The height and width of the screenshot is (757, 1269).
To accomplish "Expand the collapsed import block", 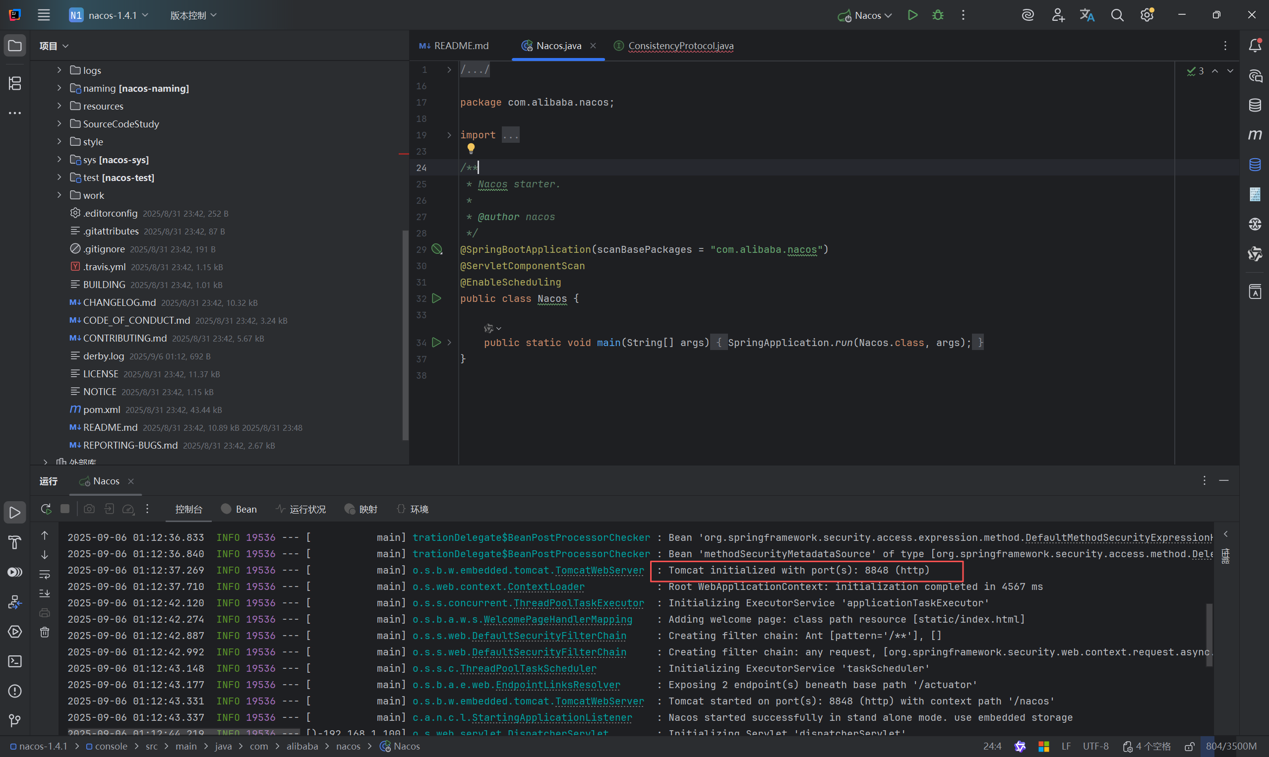I will [x=449, y=135].
